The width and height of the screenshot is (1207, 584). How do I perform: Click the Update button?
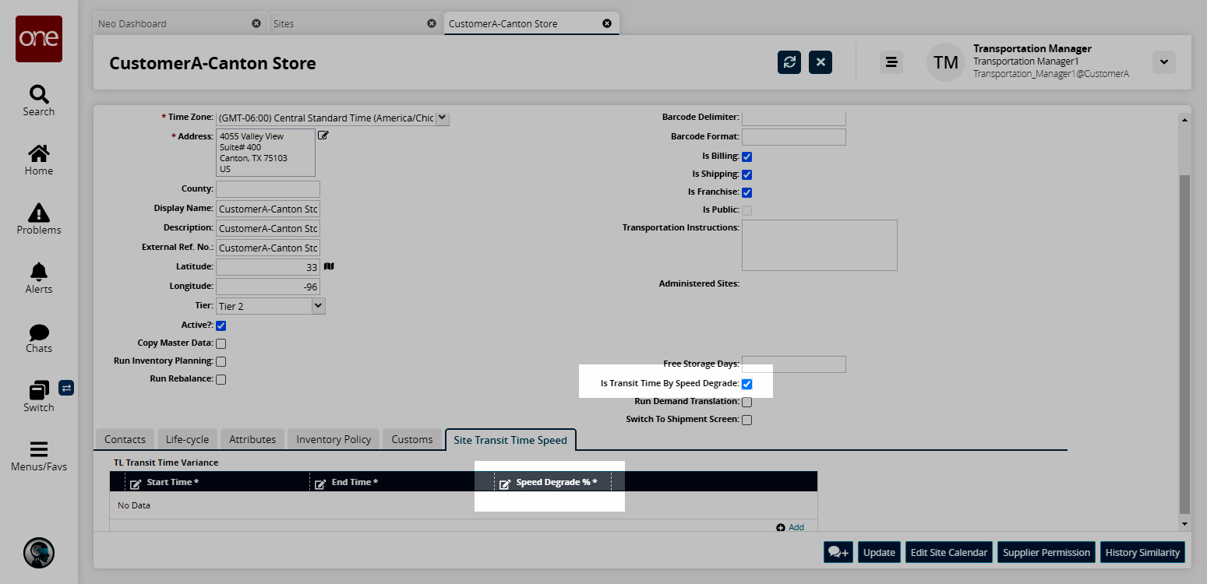pos(879,552)
